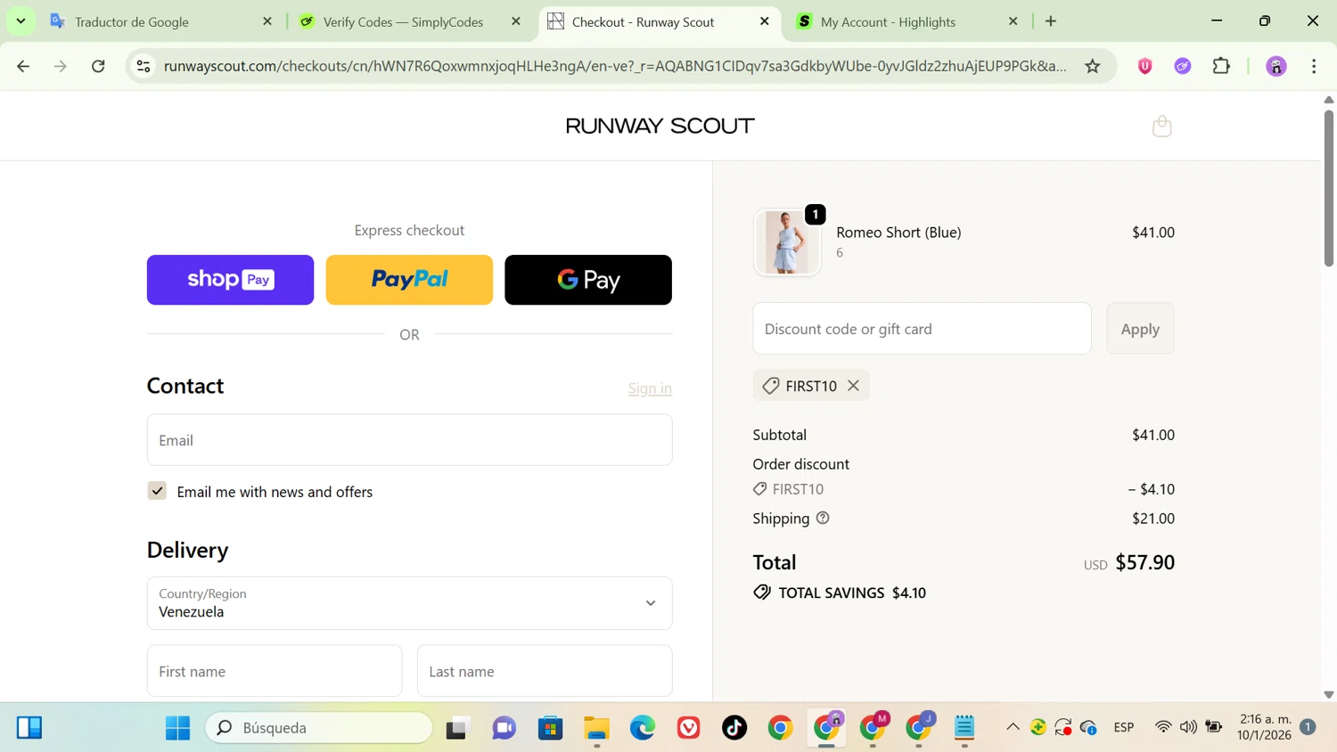This screenshot has width=1337, height=752.
Task: Switch the ESP input language indicator
Action: [1124, 728]
